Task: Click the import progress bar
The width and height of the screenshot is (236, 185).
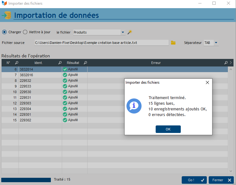Action: 26,180
